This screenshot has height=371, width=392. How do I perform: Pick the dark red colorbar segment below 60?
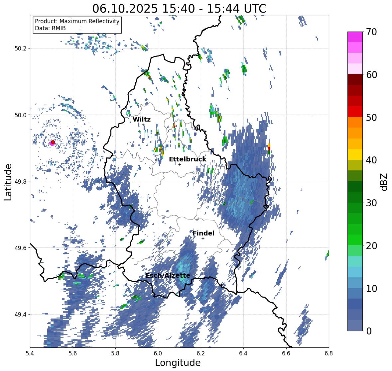click(x=355, y=79)
